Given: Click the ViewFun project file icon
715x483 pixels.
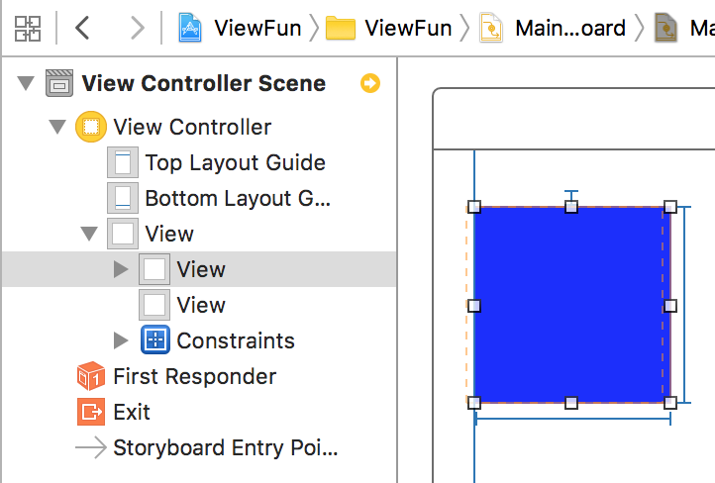Looking at the screenshot, I should coord(190,29).
